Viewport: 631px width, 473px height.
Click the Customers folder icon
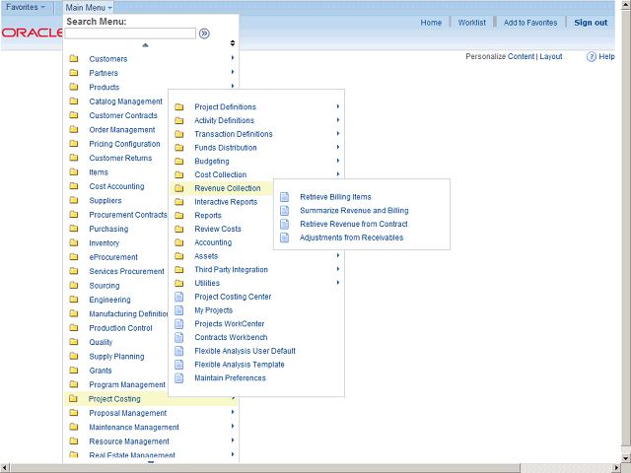(74, 59)
